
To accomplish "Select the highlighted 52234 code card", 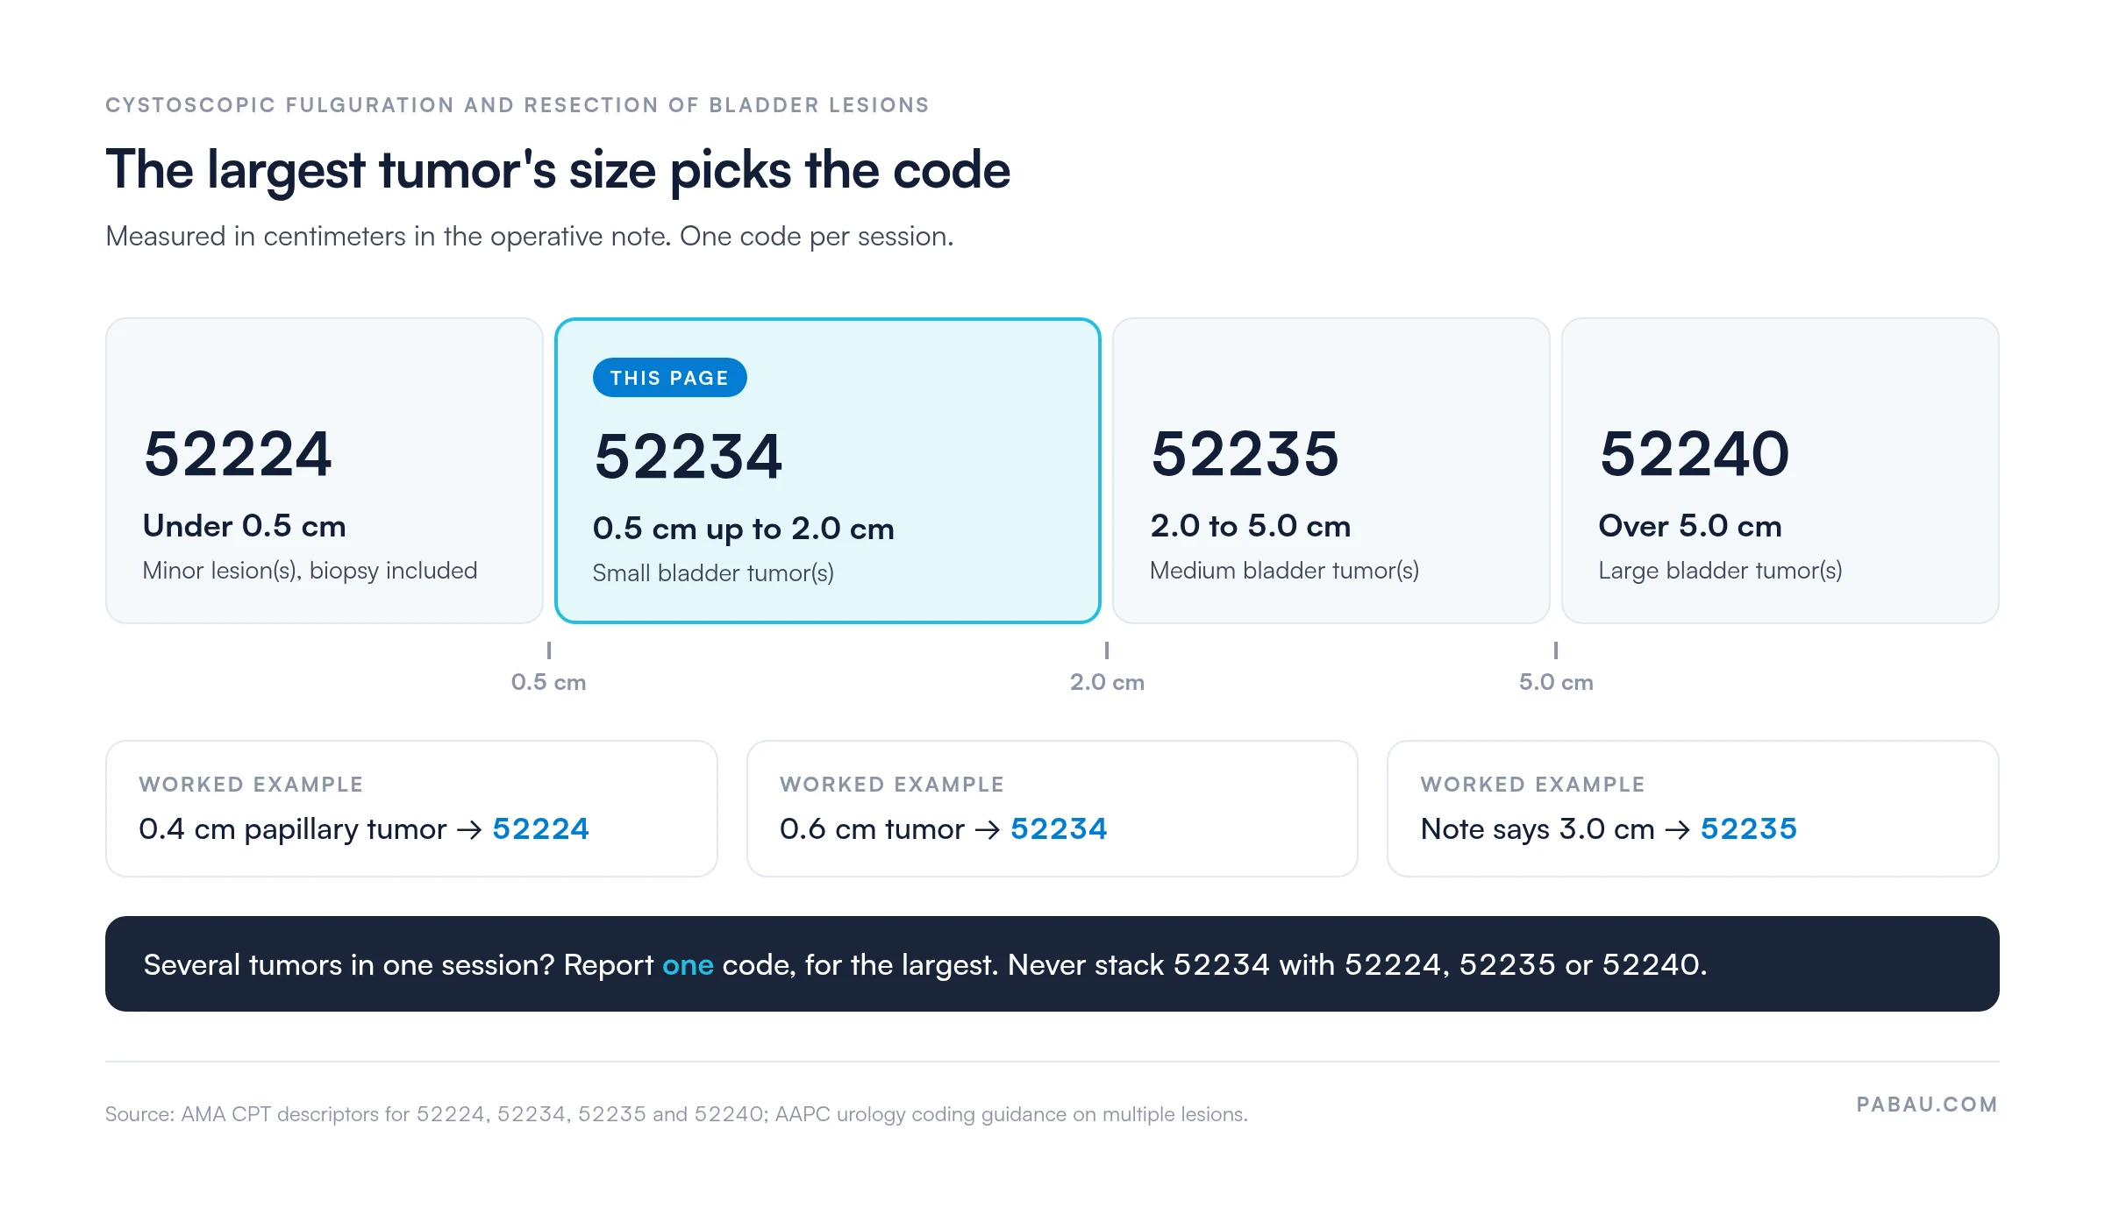I will click(x=828, y=471).
